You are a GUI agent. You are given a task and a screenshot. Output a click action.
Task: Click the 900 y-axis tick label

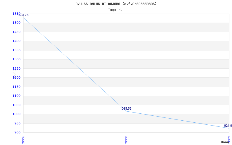pos(17,132)
